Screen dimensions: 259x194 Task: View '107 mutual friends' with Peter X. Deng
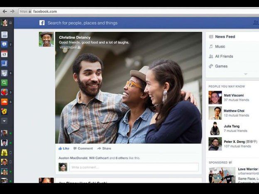coord(237,146)
